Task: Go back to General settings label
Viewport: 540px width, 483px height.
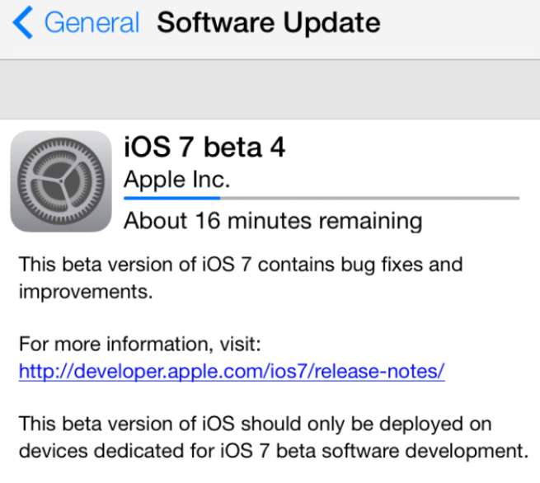Action: [91, 23]
